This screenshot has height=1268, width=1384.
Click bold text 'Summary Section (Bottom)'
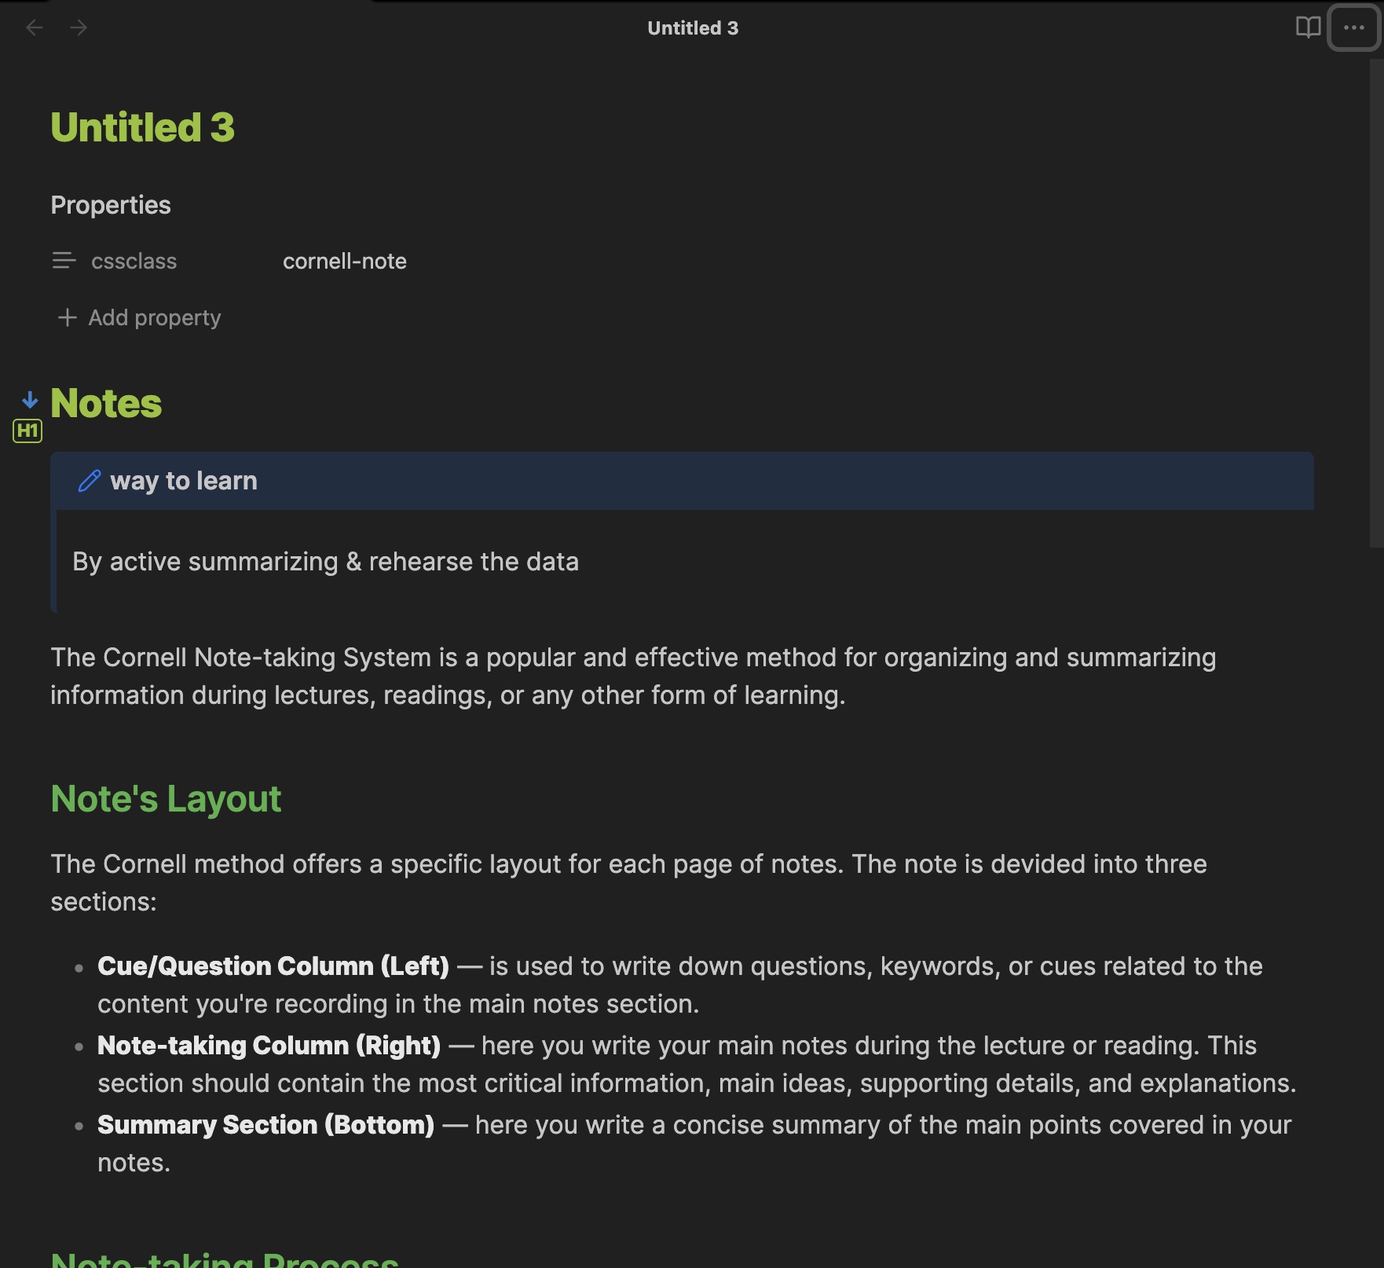click(x=265, y=1125)
